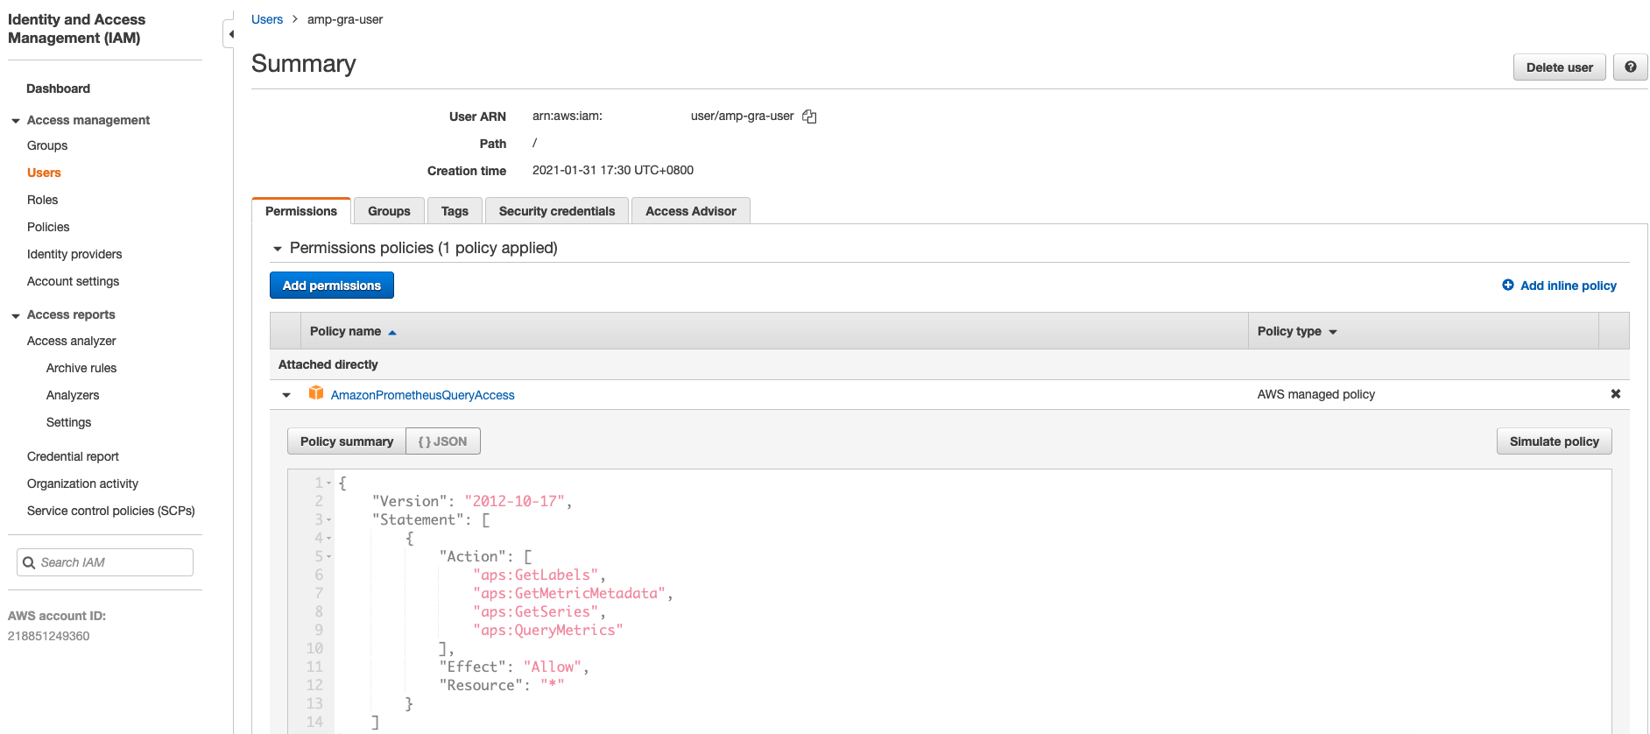Open Analyzers in the sidebar

(73, 395)
